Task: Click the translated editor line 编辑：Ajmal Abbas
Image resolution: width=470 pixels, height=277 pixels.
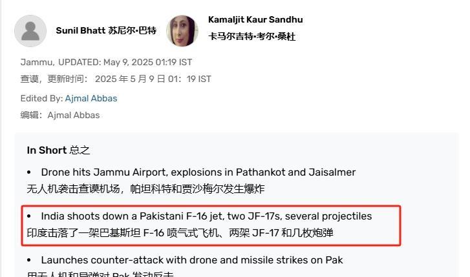Action: 60,116
